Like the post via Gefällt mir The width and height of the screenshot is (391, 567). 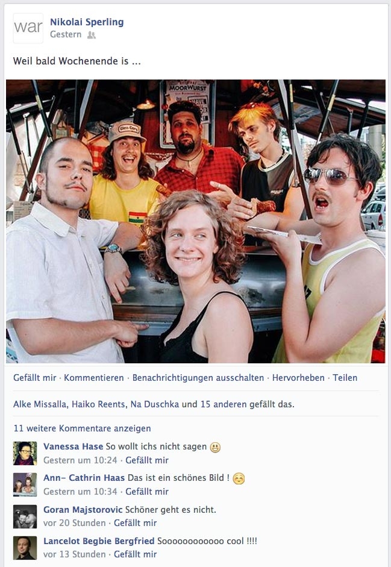click(x=35, y=378)
